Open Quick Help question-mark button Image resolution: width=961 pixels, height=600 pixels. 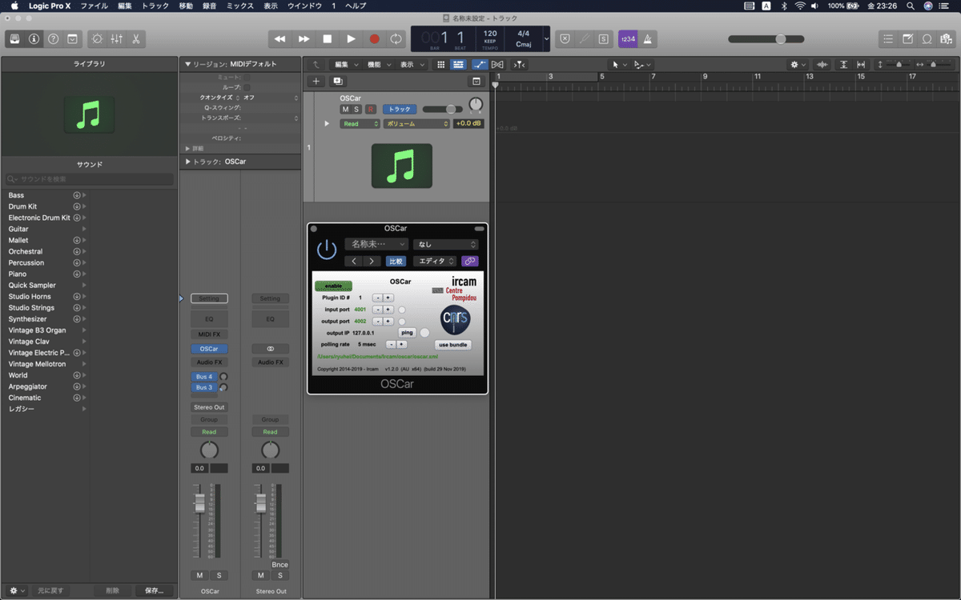coord(53,38)
